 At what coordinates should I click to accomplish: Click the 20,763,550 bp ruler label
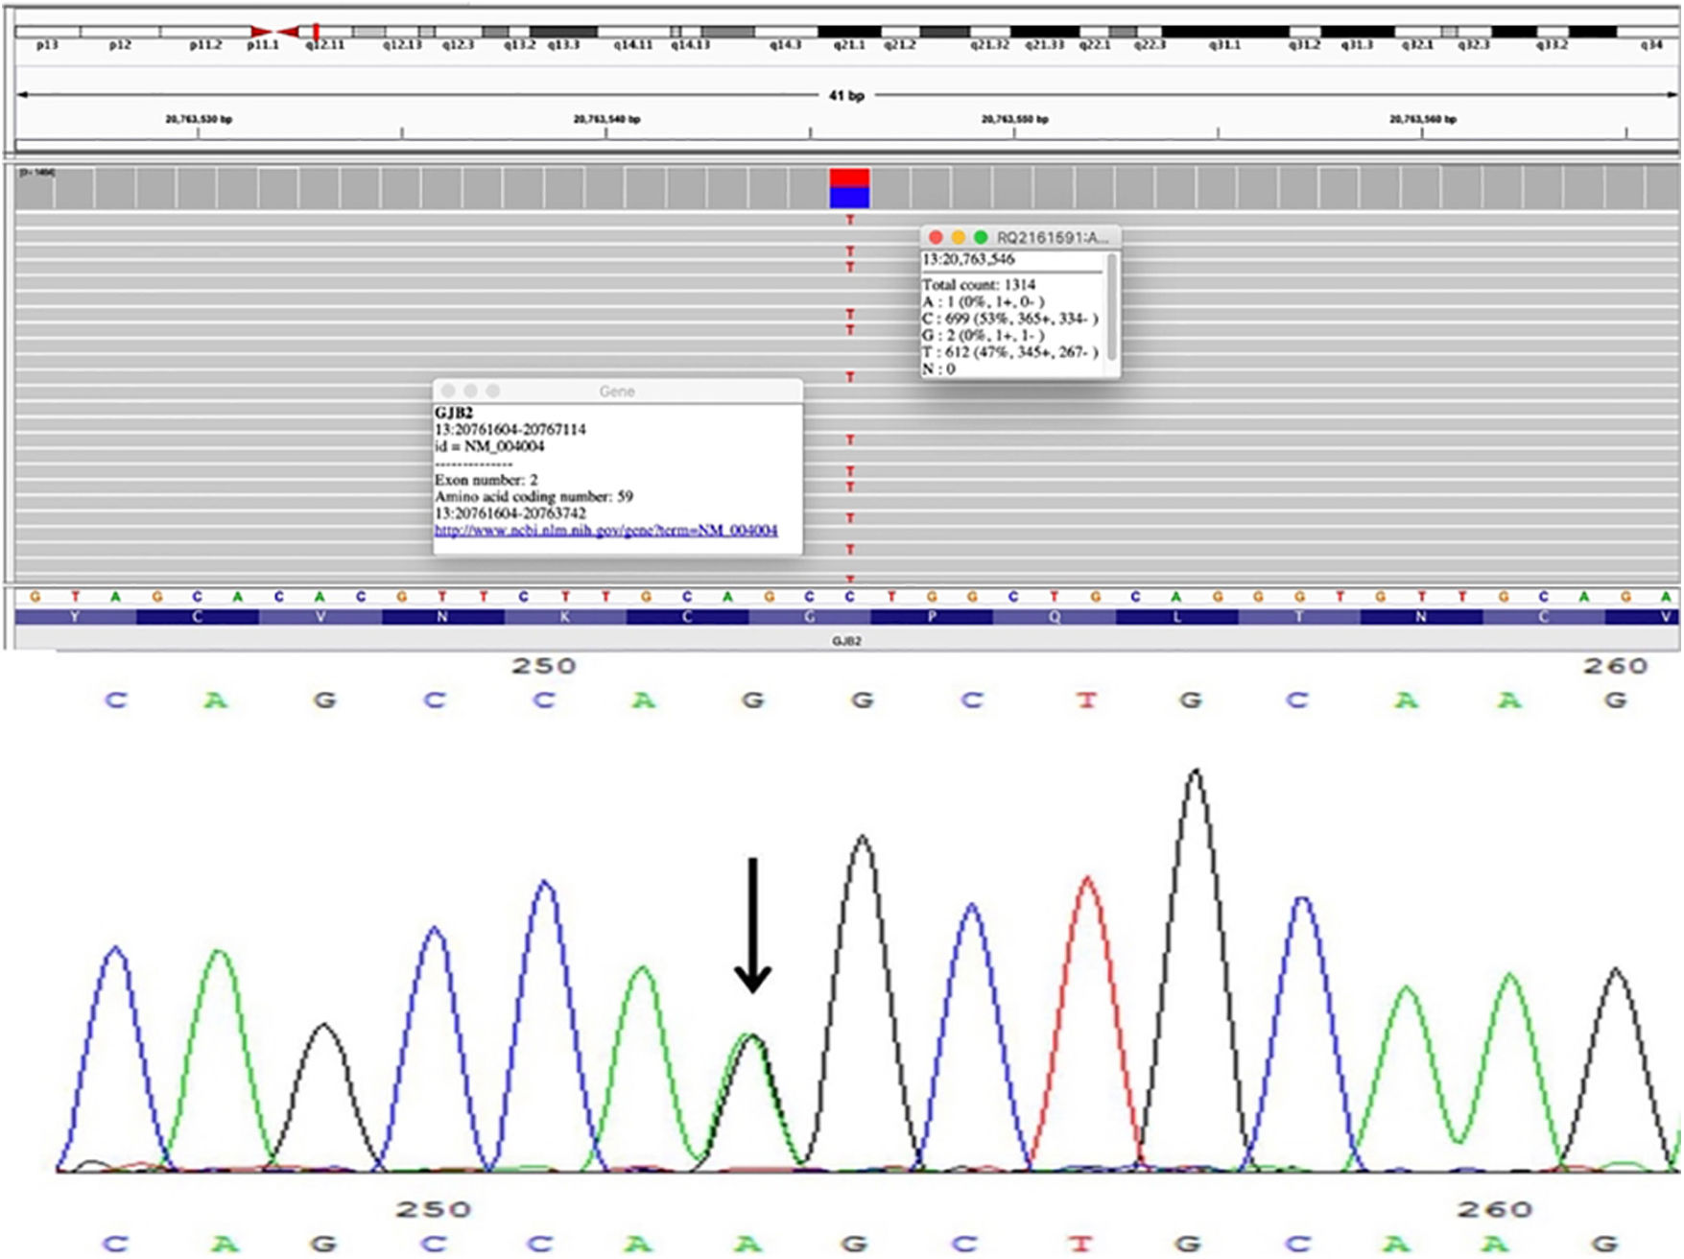click(1014, 119)
